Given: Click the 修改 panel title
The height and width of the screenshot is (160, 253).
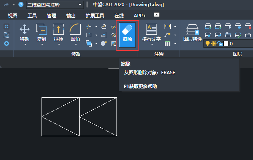Looking at the screenshot, I should click(x=76, y=54).
